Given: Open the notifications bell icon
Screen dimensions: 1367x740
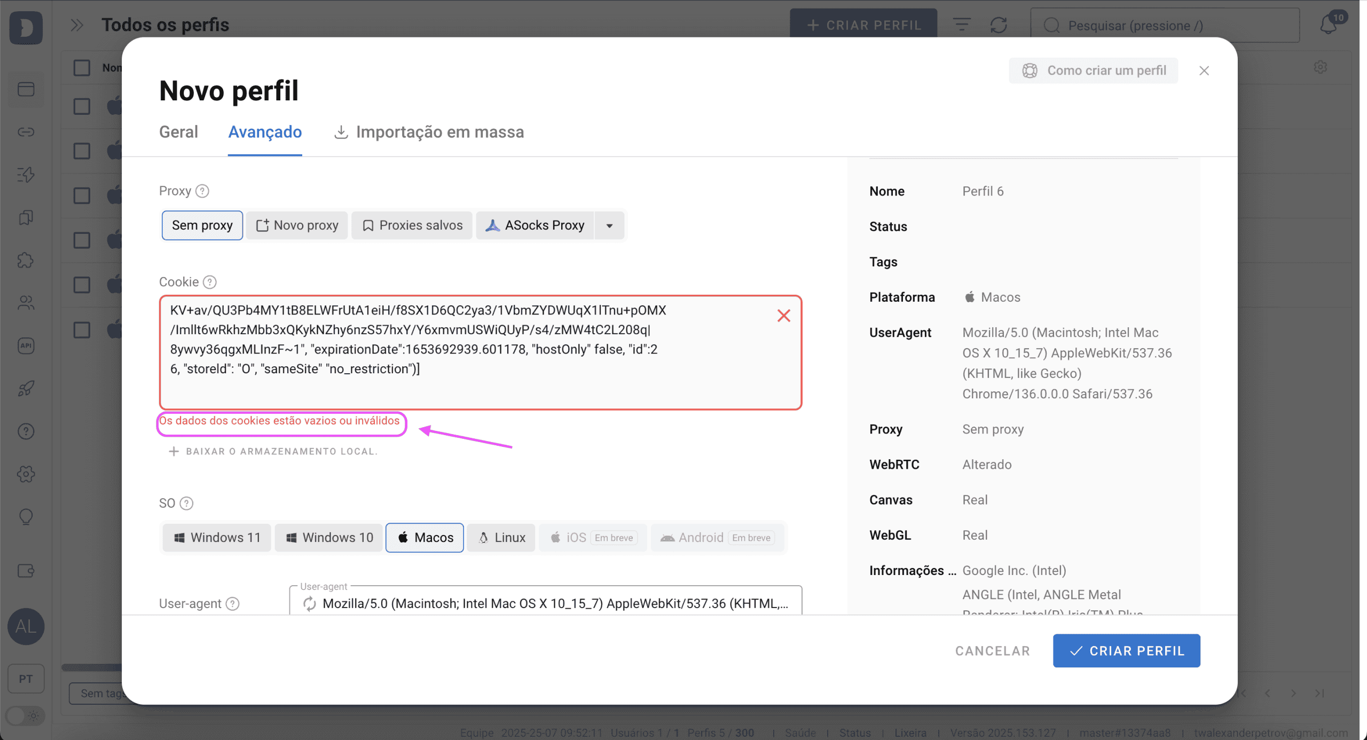Looking at the screenshot, I should click(x=1329, y=25).
